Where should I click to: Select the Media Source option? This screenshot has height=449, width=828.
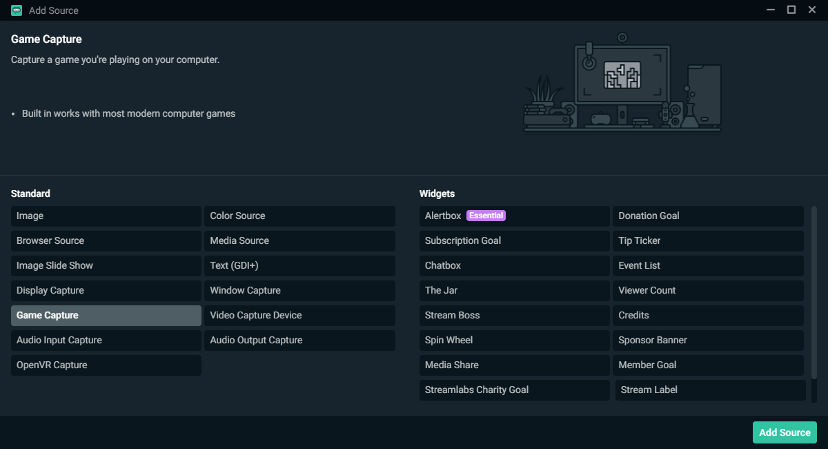299,241
